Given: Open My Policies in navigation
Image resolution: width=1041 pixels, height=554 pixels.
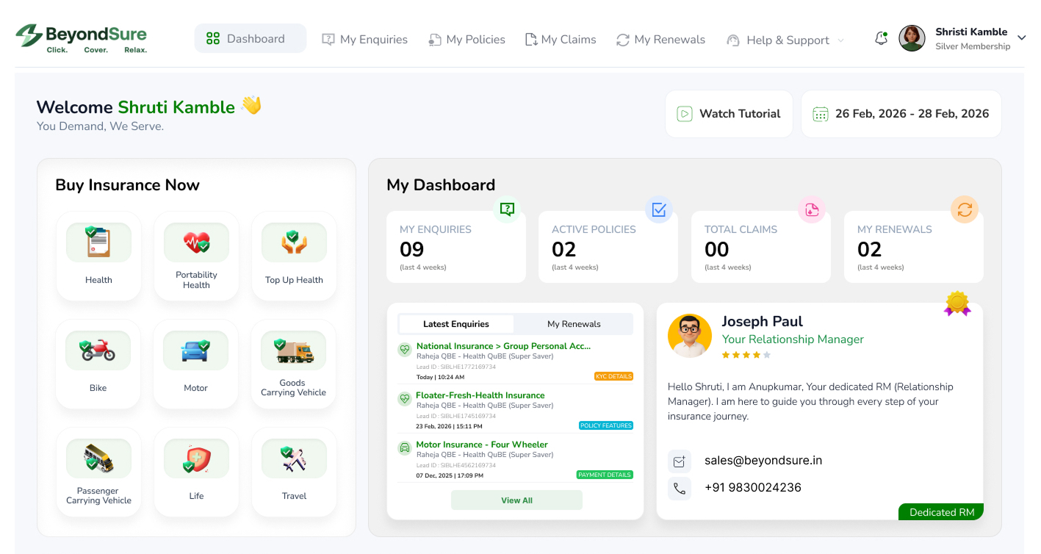Looking at the screenshot, I should tap(467, 40).
